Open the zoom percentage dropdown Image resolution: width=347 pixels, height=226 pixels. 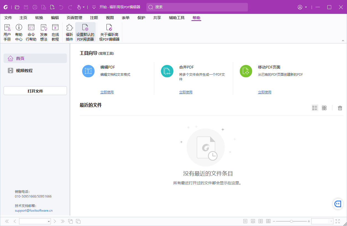(x=331, y=221)
